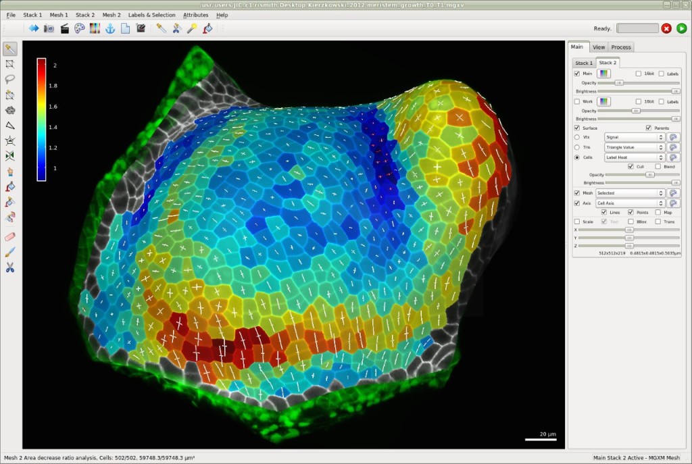Viewport: 692px width, 464px height.
Task: Click inside the Ready status input field
Action: (637, 28)
